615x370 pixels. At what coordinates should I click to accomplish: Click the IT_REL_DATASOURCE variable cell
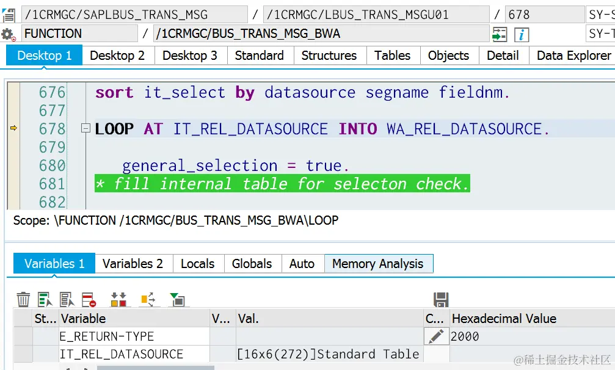tap(134, 354)
